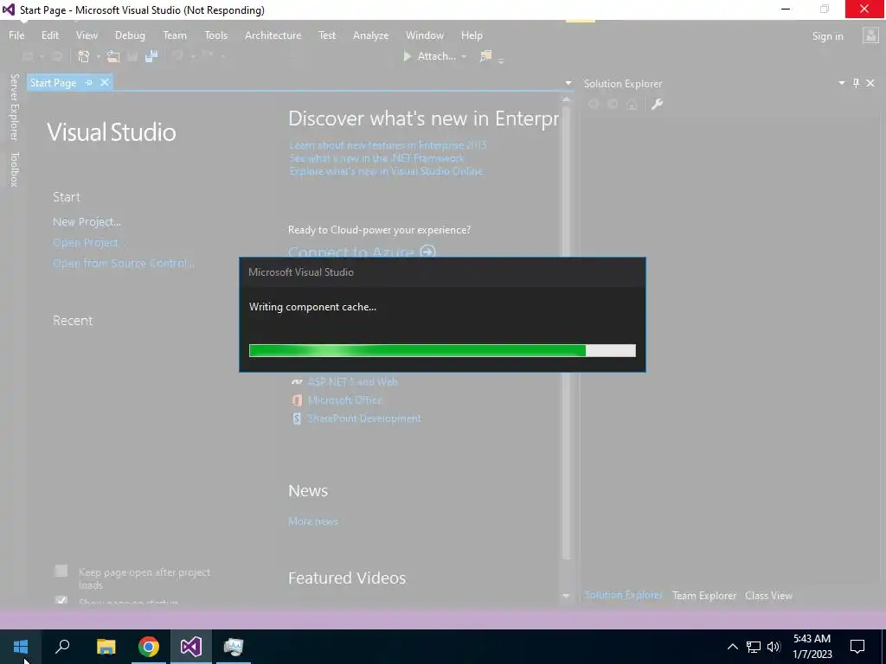
Task: Click the Visual Studio taskbar button
Action: click(191, 647)
